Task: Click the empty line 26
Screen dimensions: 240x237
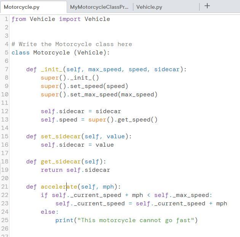Action: click(125, 229)
